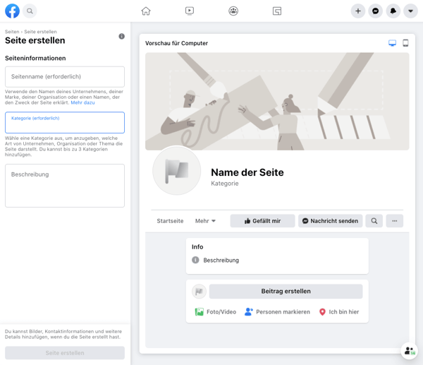Click the Seitenname input field
This screenshot has height=365, width=423.
(65, 76)
